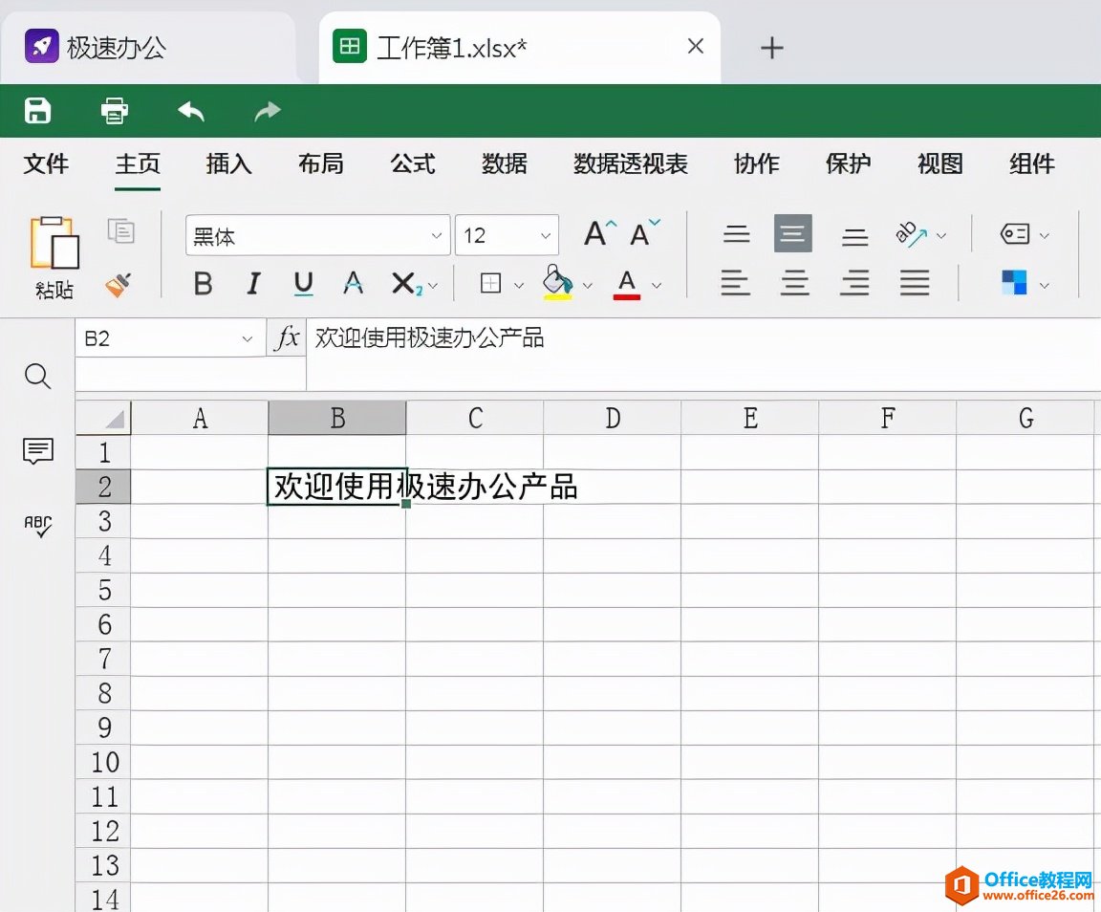Click the search magnifier icon in the sidebar
Image resolution: width=1101 pixels, height=912 pixels.
[37, 377]
